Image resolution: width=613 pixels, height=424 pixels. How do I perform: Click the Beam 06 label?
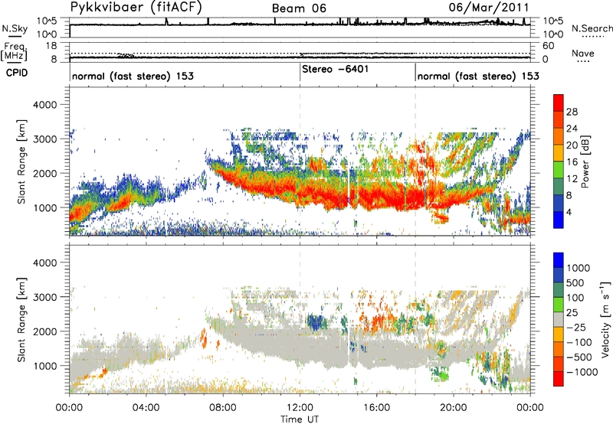pyautogui.click(x=299, y=8)
